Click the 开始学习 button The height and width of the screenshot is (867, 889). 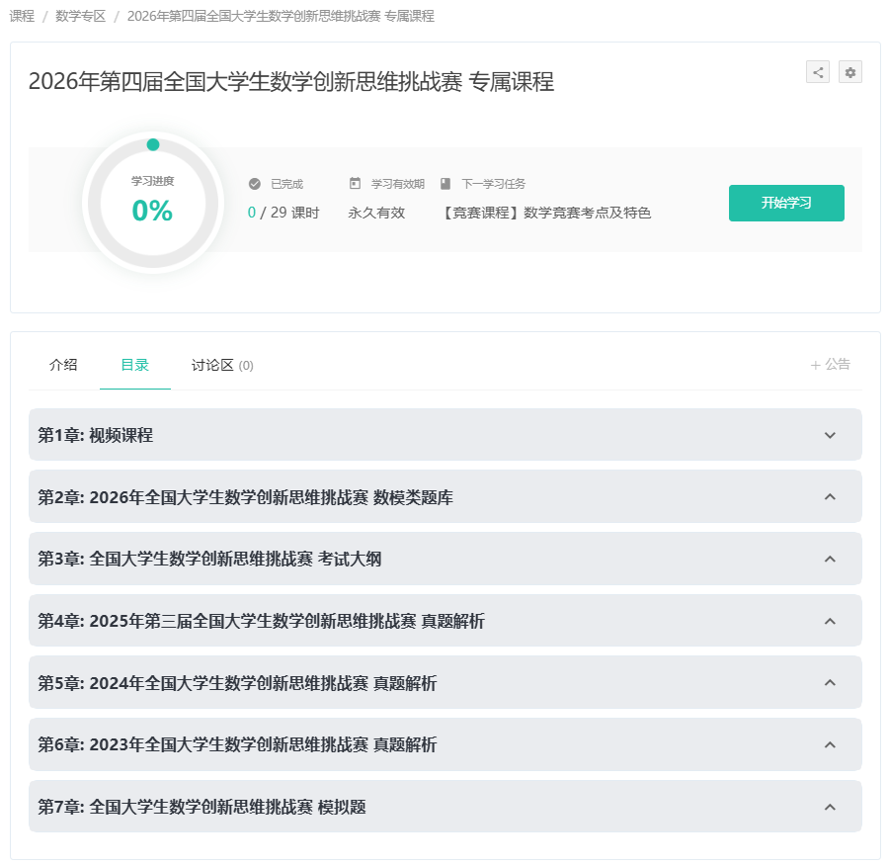(786, 203)
